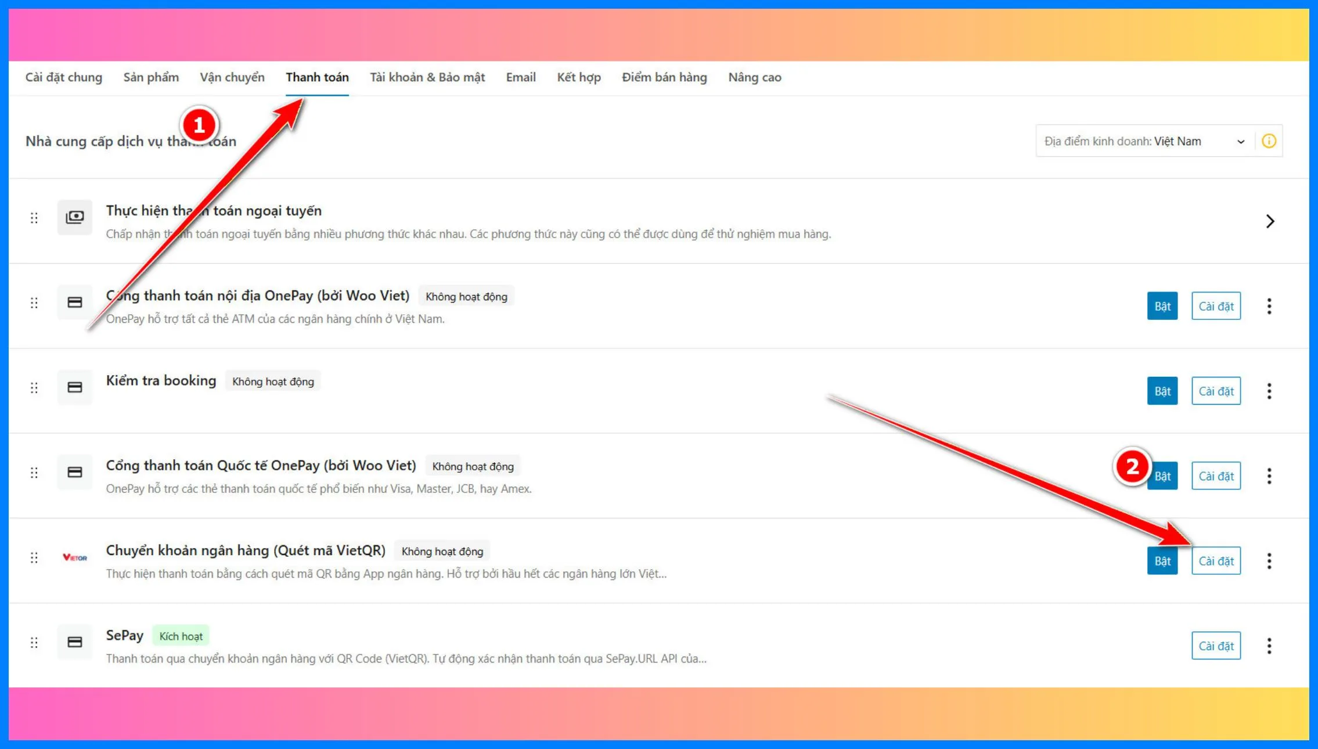Open the Địa điểm kinh doanh dropdown

pyautogui.click(x=1144, y=141)
